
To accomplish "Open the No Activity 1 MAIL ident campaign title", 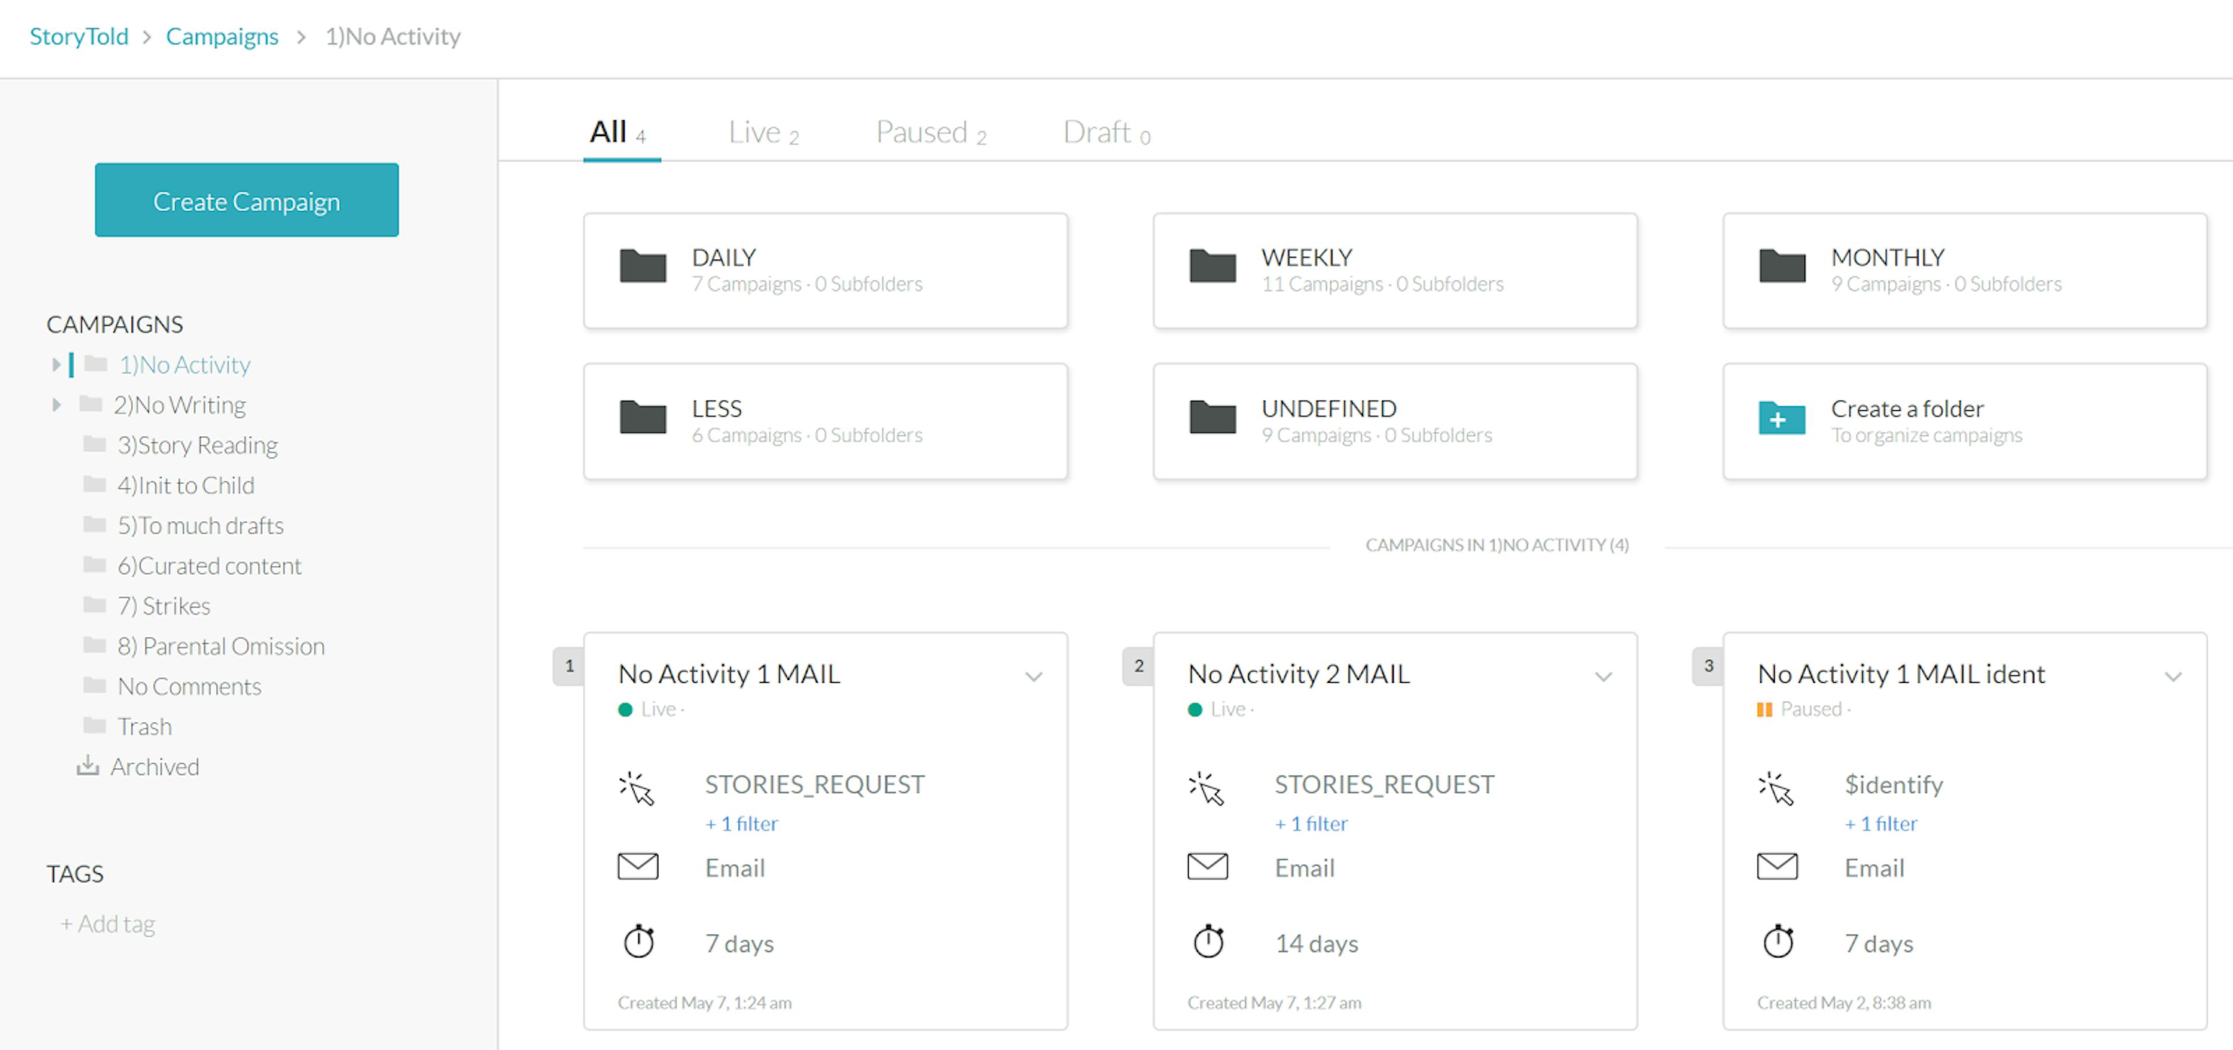I will (1901, 673).
